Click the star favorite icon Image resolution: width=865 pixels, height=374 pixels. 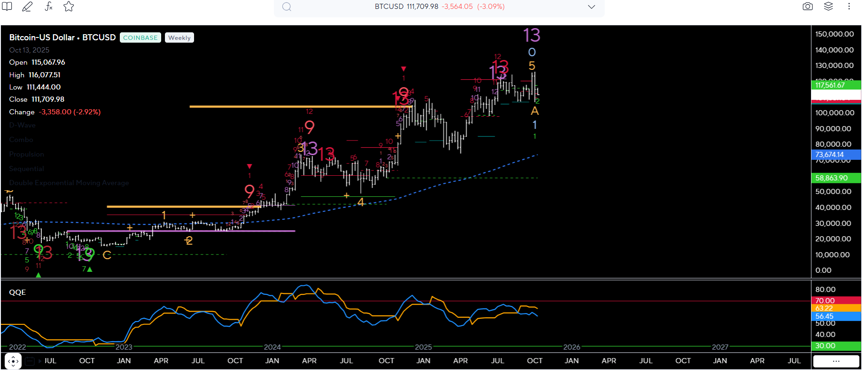[x=69, y=7]
